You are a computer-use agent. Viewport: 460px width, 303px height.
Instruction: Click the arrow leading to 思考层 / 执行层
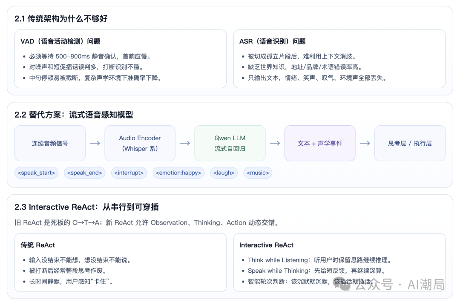[365, 143]
